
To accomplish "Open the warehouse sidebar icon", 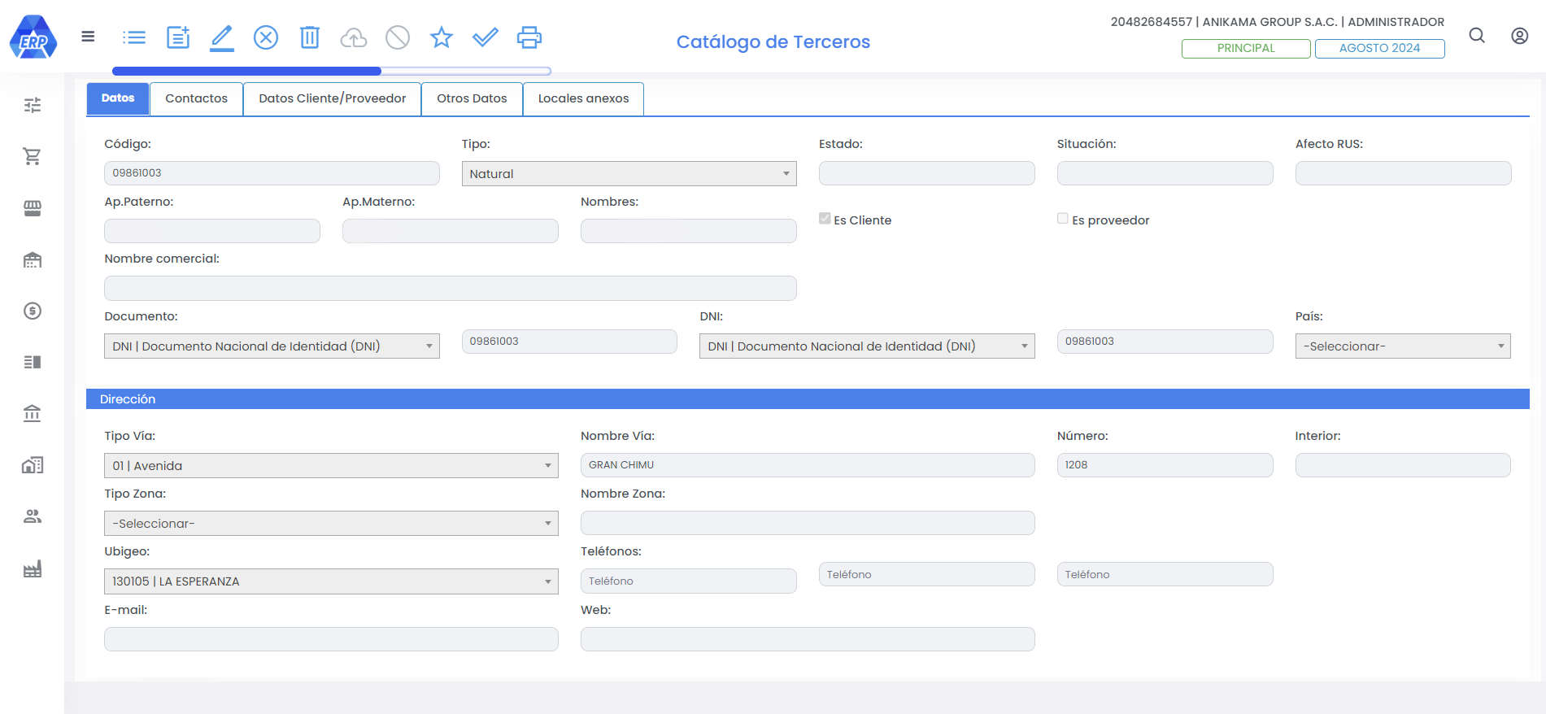I will (33, 259).
